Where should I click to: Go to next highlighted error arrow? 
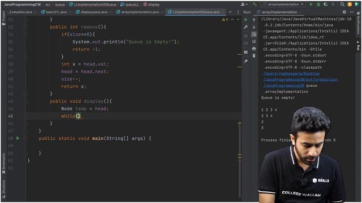pos(238,20)
